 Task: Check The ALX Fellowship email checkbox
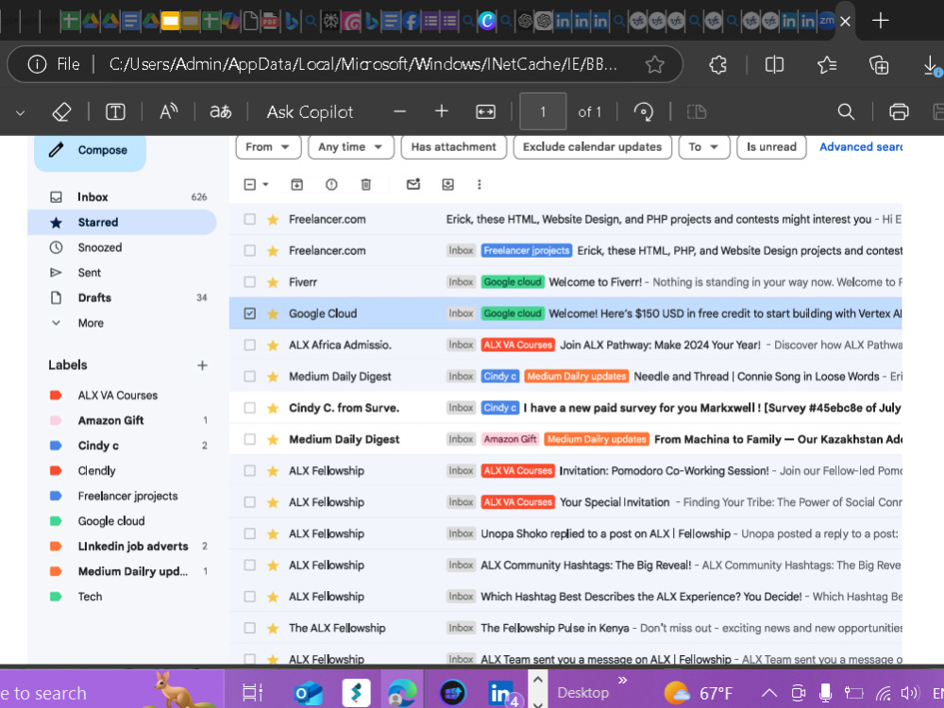click(250, 628)
